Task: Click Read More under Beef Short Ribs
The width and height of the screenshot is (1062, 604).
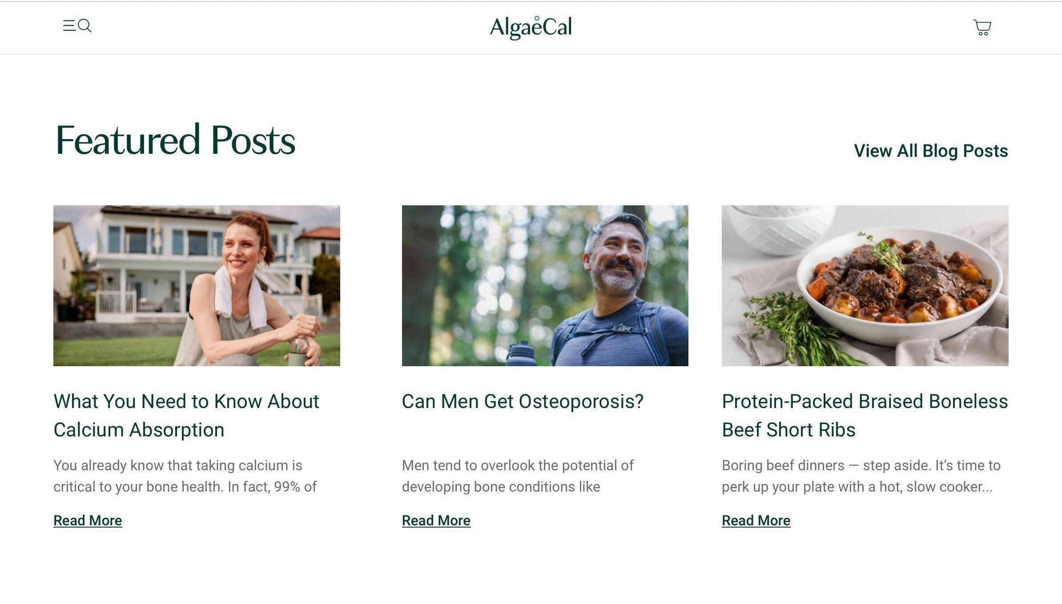Action: [756, 520]
